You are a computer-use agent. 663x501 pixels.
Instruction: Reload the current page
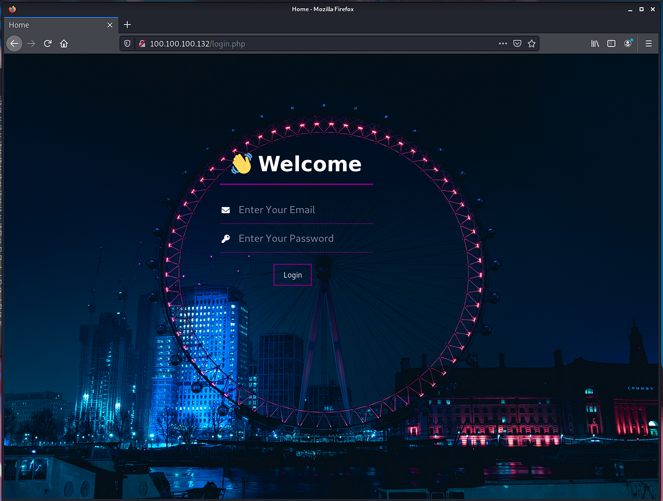48,43
